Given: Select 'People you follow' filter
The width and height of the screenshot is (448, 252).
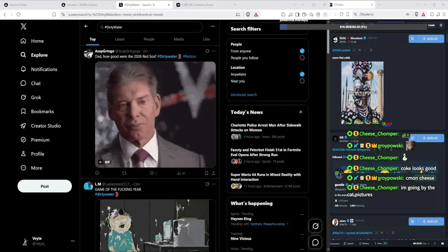Looking at the screenshot, I should point(302,58).
